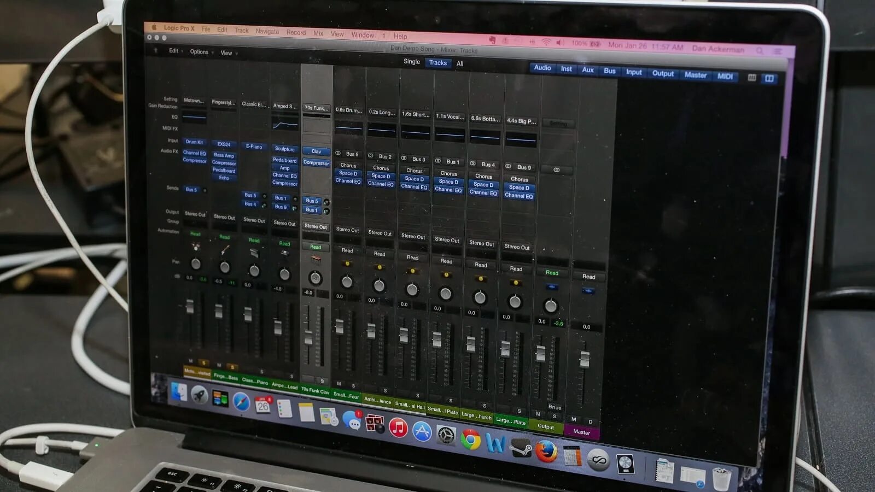Open the Edit dropdown in mixer toolbar
The image size is (875, 492).
(175, 50)
